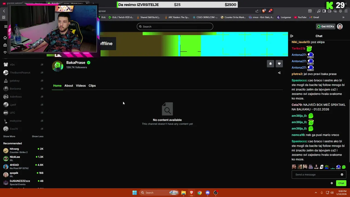Toggle hide icon for Coa74
Viewport: 350px width, 197px height.
tap(42, 129)
